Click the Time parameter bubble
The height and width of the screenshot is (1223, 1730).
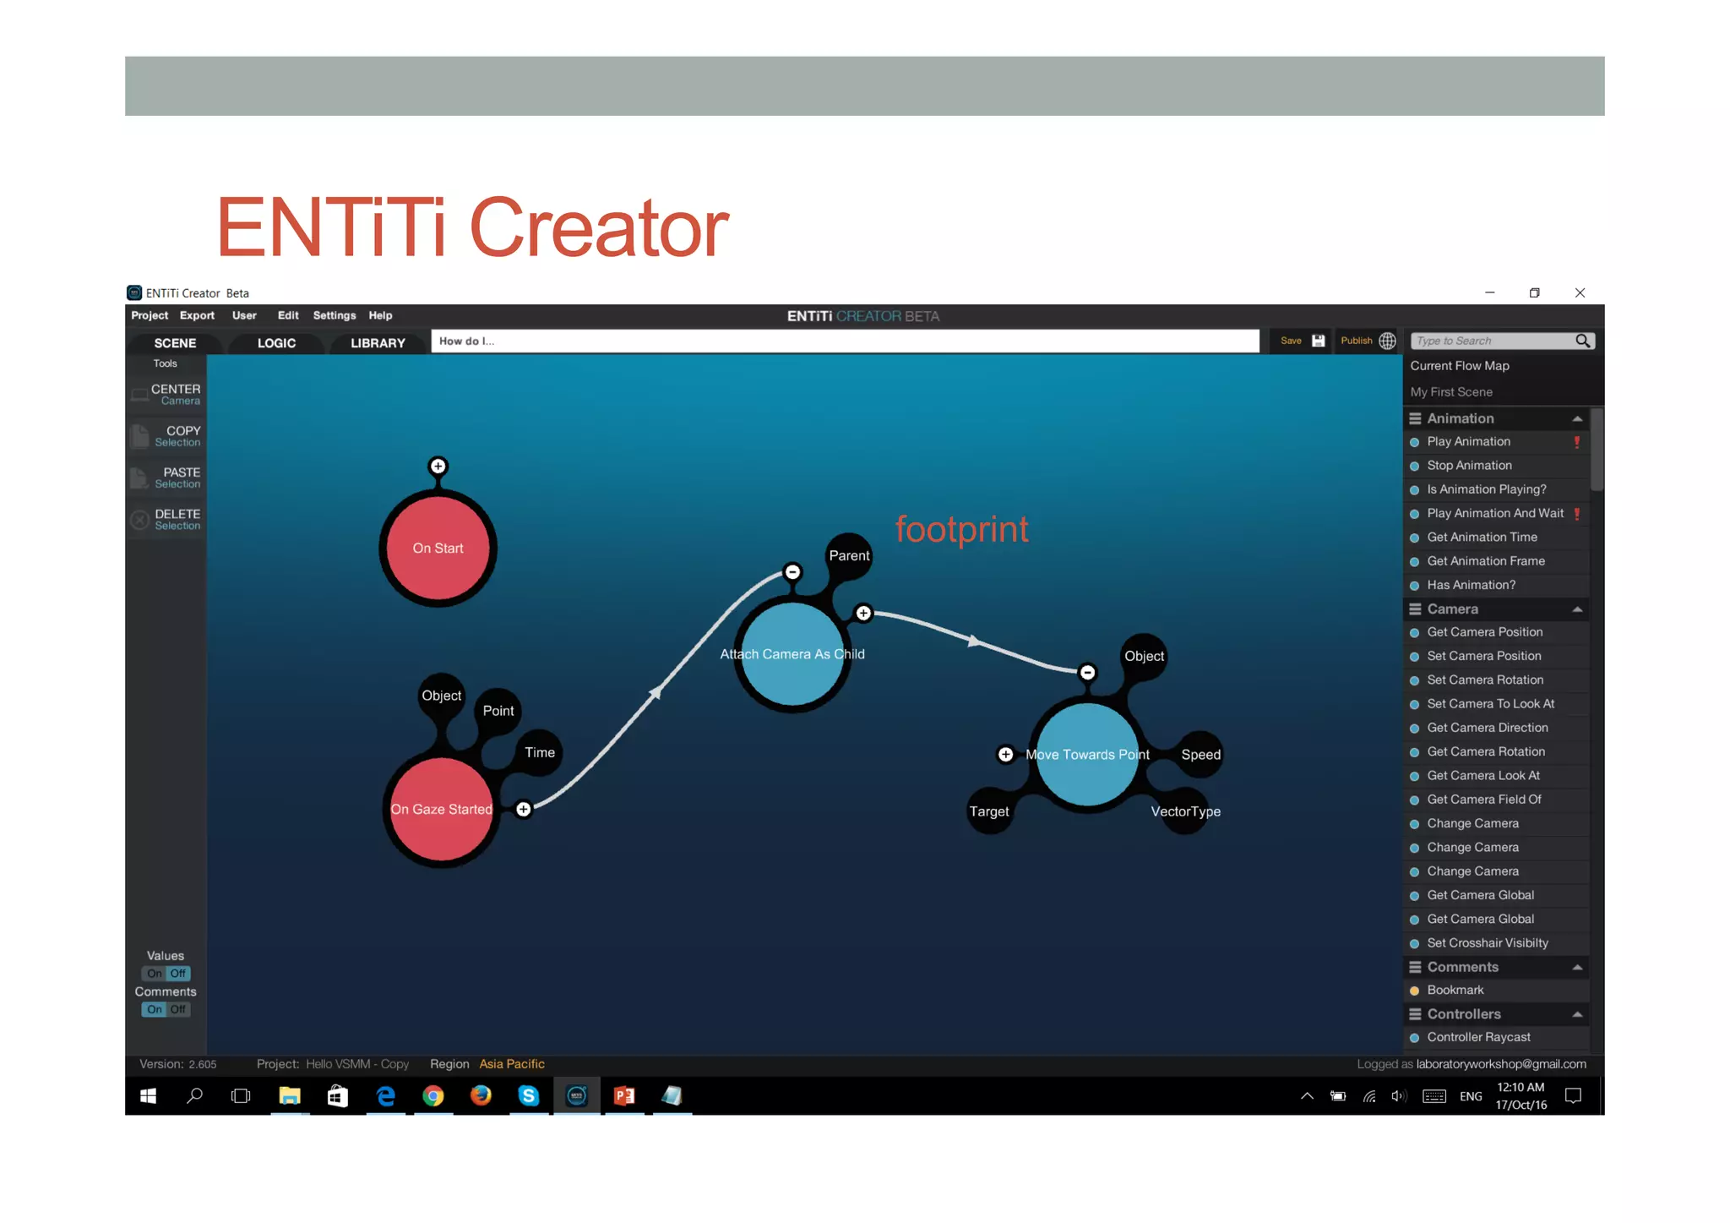click(x=540, y=752)
